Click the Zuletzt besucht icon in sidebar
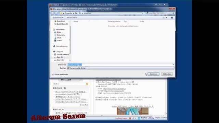The image size is (219, 123). tap(55, 24)
